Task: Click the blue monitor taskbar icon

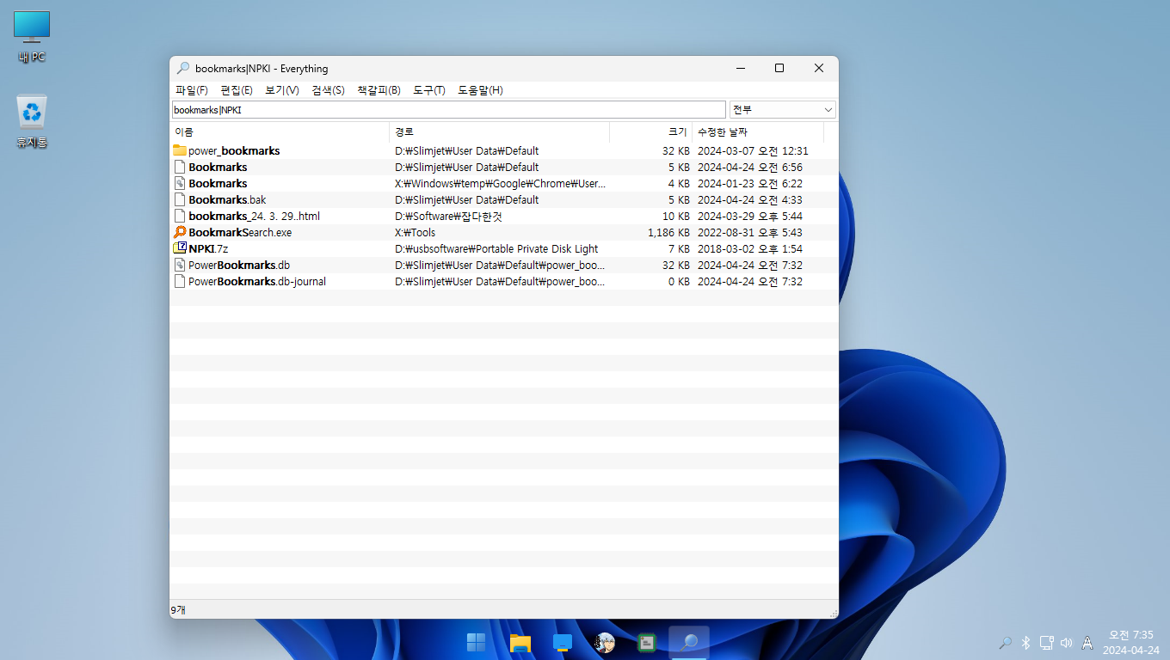Action: pyautogui.click(x=563, y=642)
